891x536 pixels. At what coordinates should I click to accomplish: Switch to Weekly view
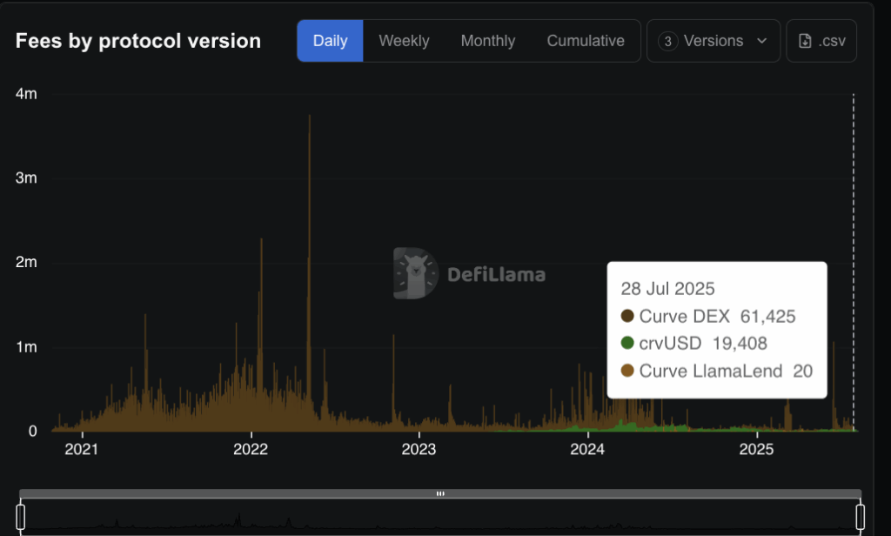point(404,41)
